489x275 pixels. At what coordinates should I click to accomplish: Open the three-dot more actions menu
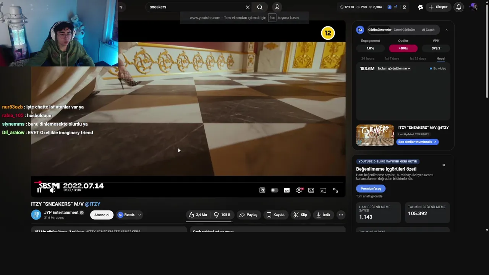click(x=341, y=215)
